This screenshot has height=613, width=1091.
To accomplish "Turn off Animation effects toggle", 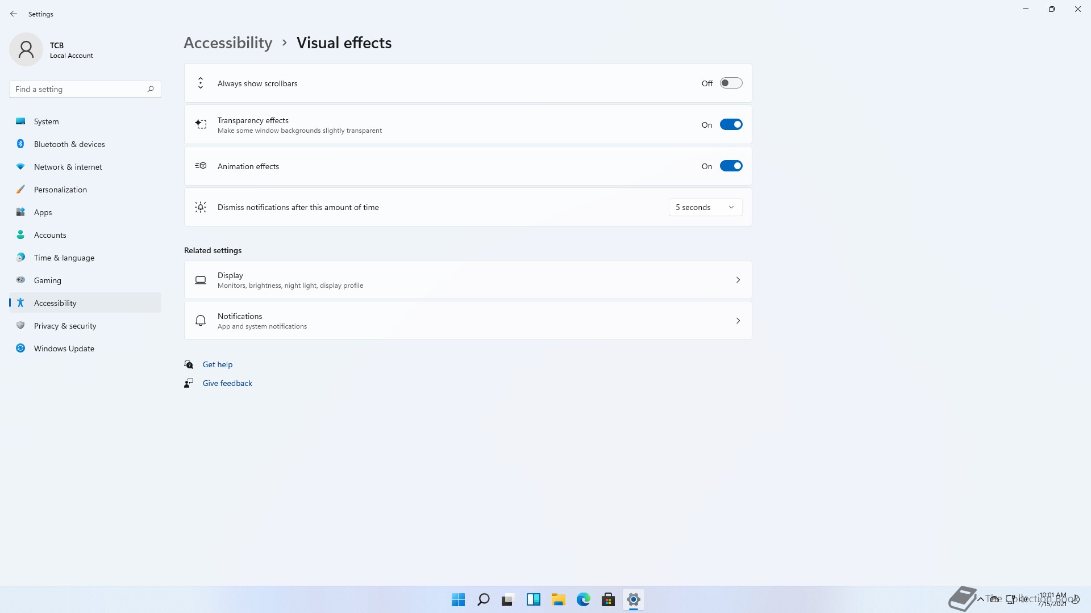I will click(731, 166).
